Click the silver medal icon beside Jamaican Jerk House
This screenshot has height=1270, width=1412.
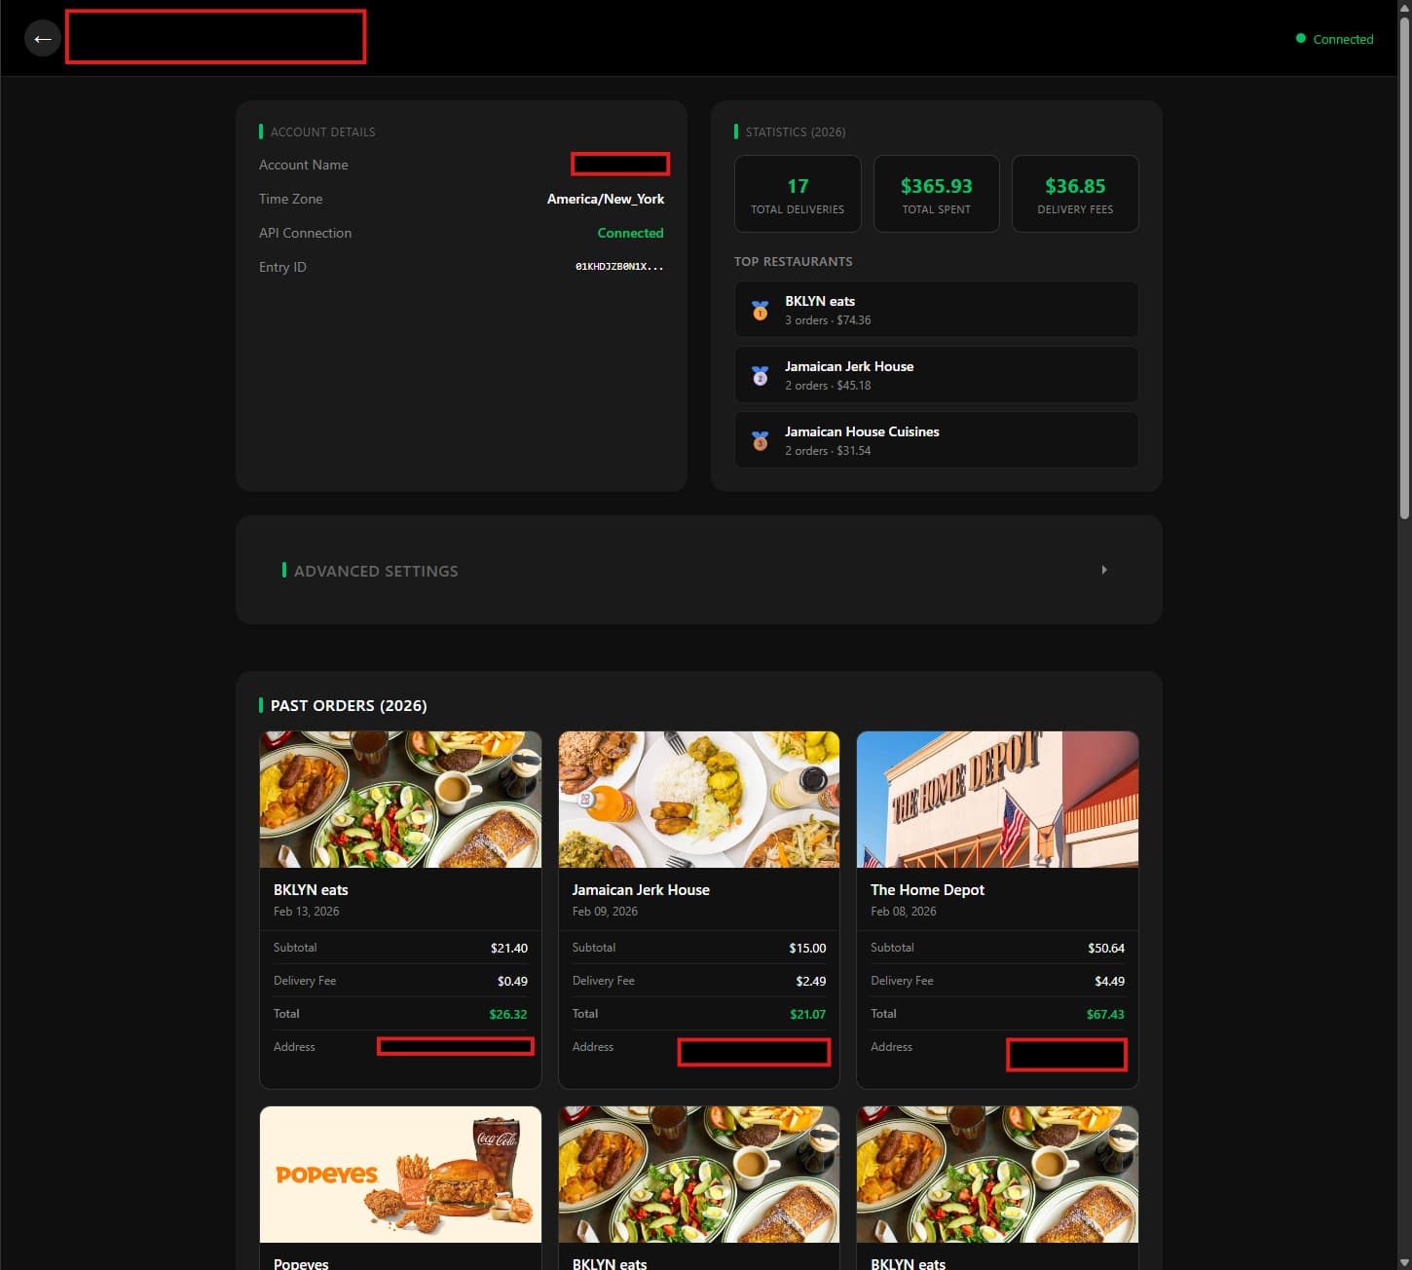click(x=761, y=375)
